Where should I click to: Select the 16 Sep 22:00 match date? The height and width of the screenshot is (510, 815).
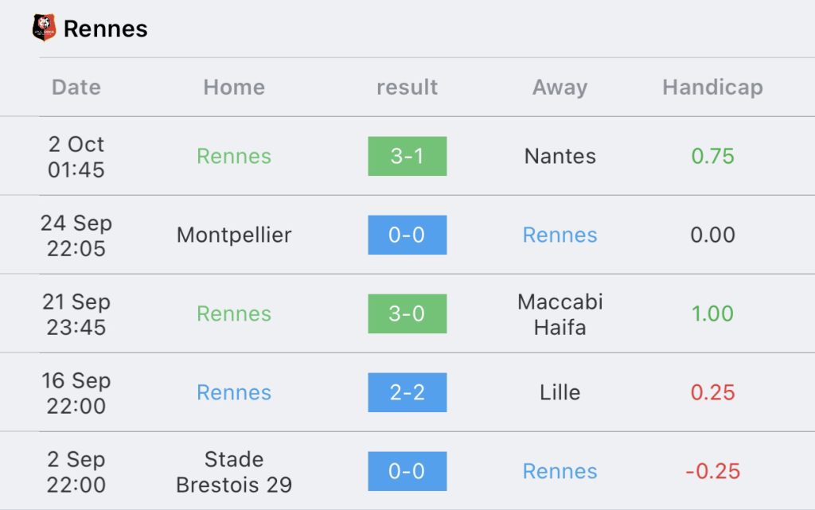point(76,393)
